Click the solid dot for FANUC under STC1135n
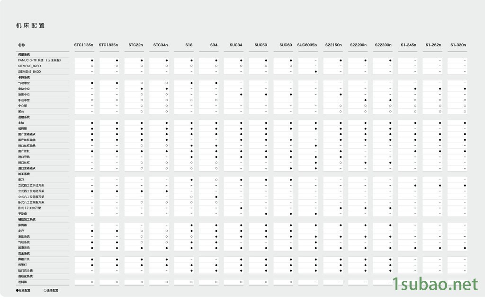The image size is (485, 303). click(92, 61)
